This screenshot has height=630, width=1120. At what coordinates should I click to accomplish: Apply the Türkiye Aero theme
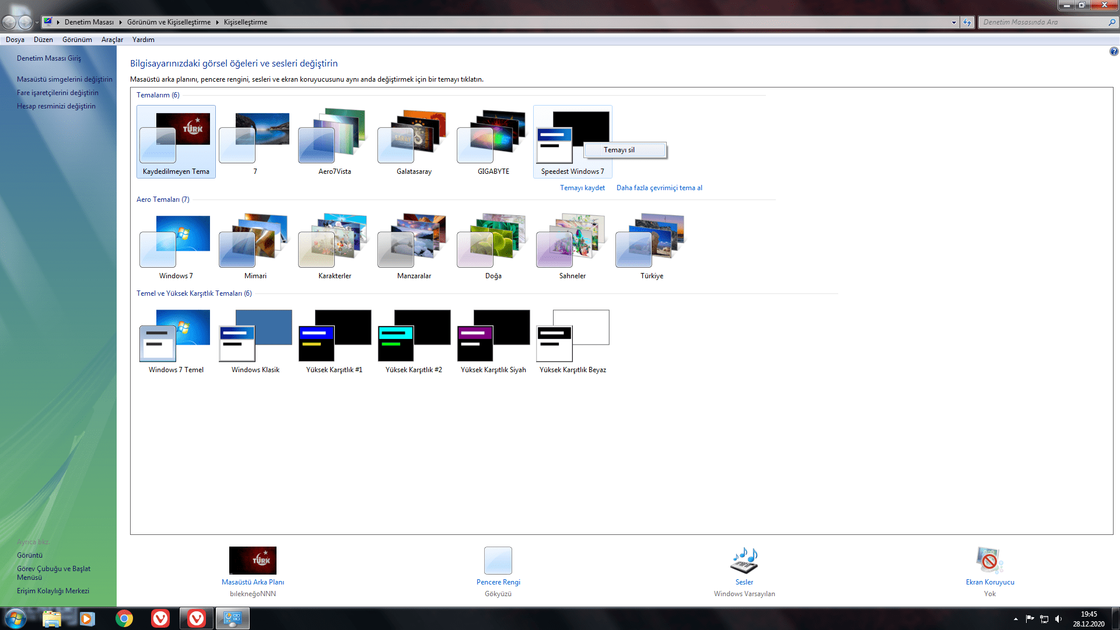(651, 245)
